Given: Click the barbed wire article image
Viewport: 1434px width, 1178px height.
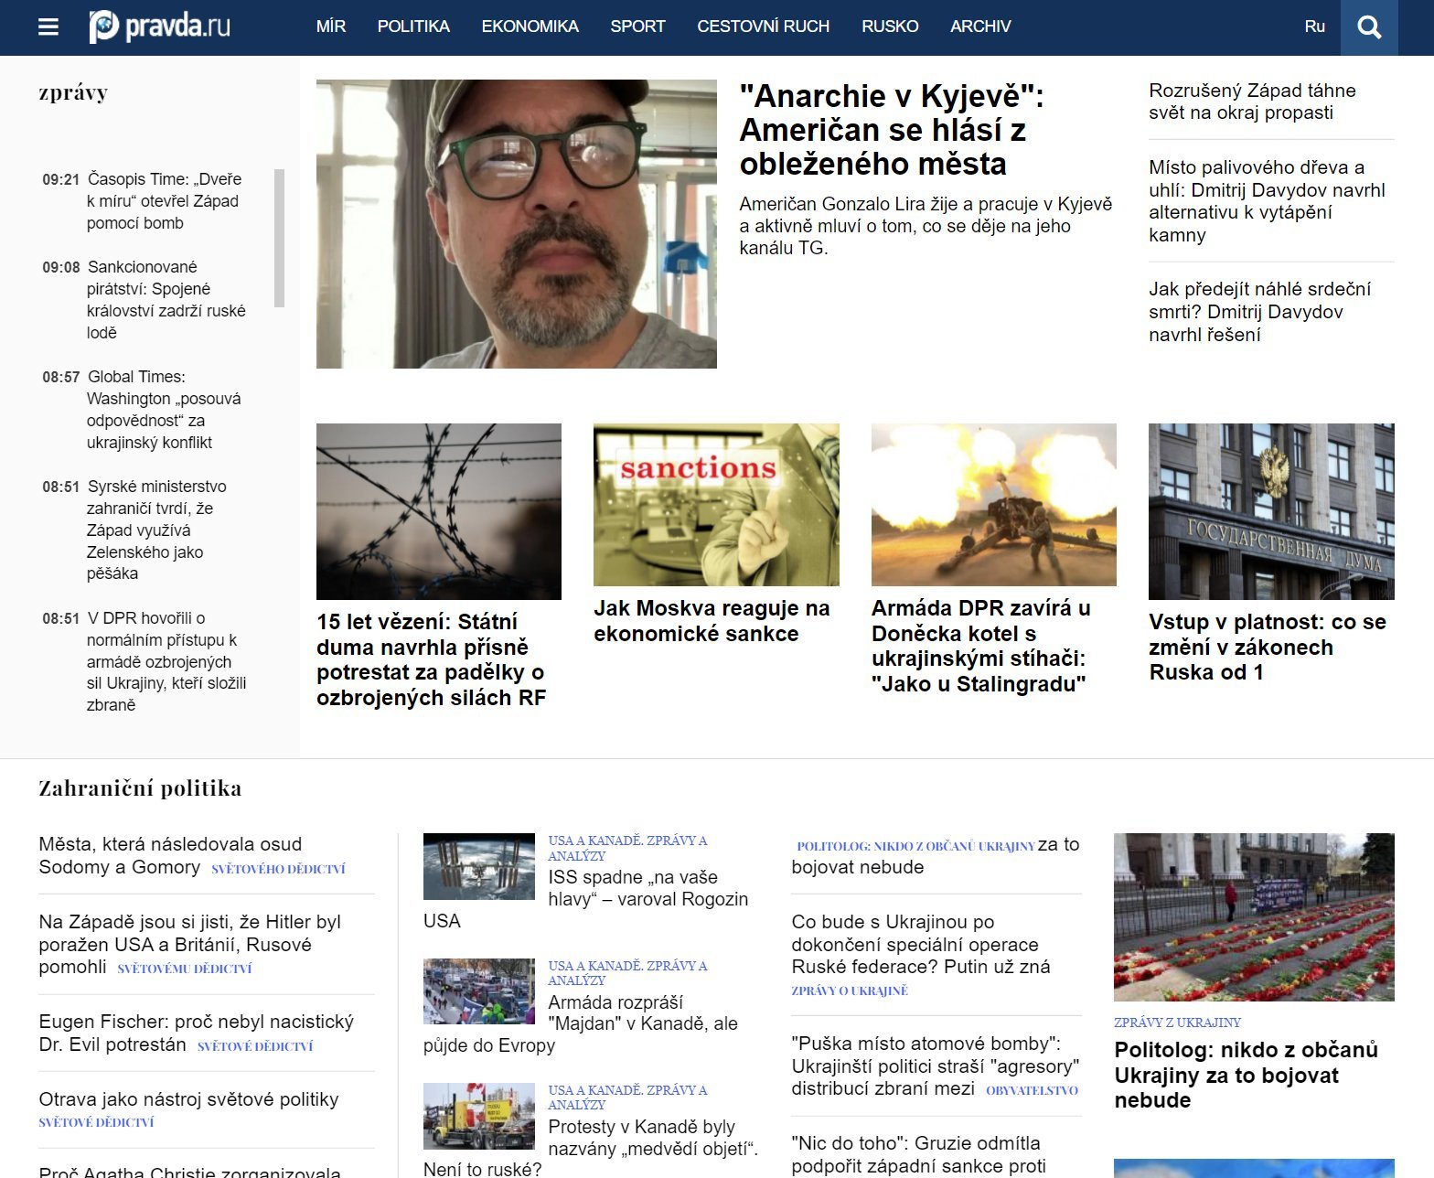Looking at the screenshot, I should (x=438, y=511).
